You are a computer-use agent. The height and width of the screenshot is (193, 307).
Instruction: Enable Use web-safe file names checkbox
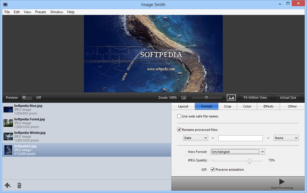pyautogui.click(x=179, y=116)
